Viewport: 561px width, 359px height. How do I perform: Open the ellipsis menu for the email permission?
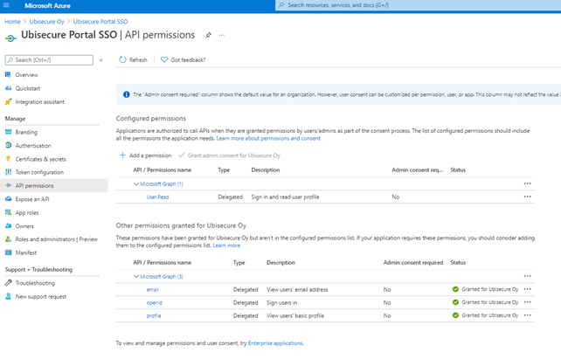click(x=528, y=289)
